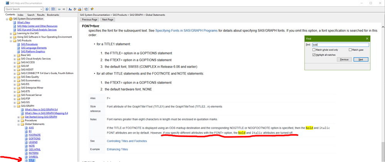
Task: Expand the Base SAS node
Action: 15,55
